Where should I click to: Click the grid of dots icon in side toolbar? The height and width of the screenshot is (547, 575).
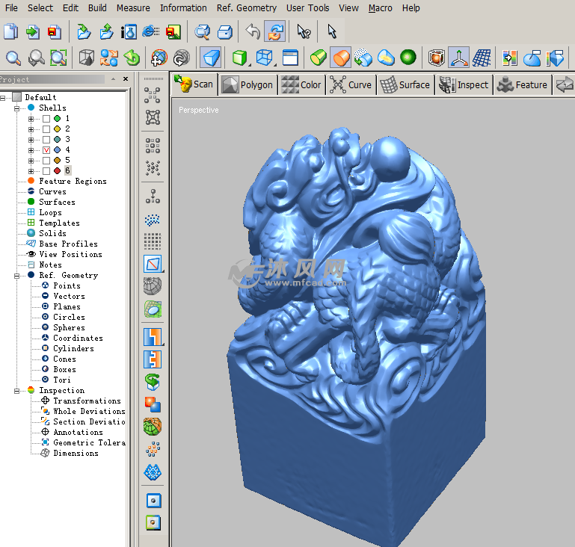click(x=153, y=241)
